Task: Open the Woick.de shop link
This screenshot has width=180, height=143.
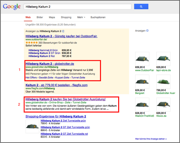Action: click(161, 116)
